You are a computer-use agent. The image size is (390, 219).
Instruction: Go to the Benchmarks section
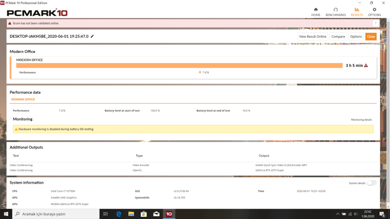tap(336, 12)
